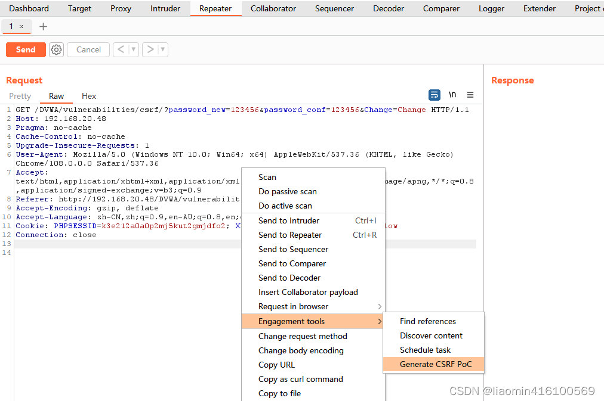Screen dimensions: 604x401
Task: Select Send to Sequencer
Action: pos(313,249)
